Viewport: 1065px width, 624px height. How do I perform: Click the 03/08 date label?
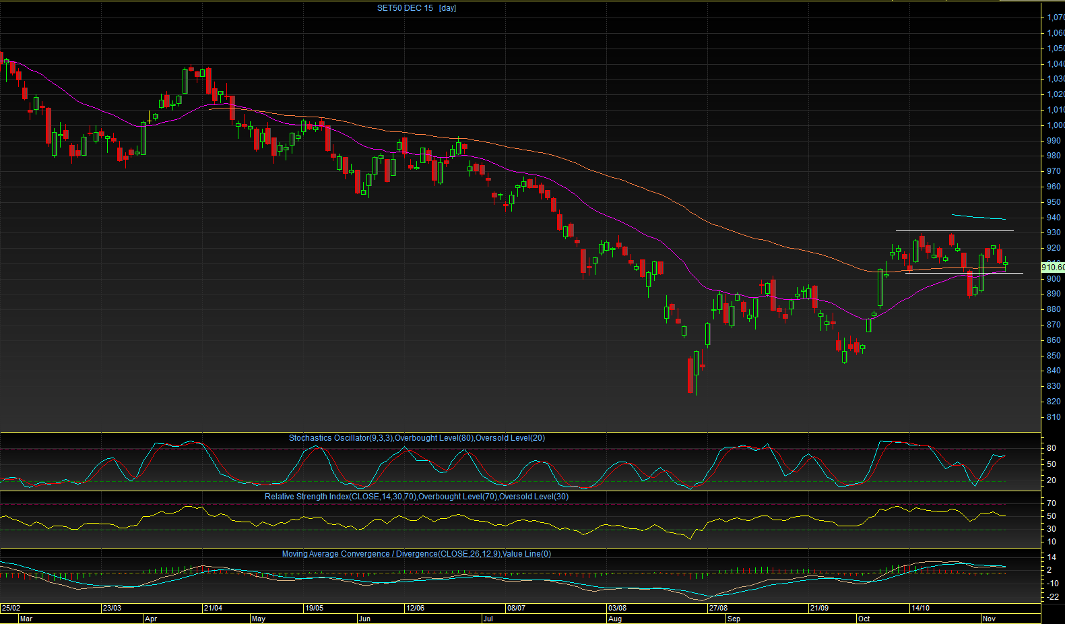[617, 608]
